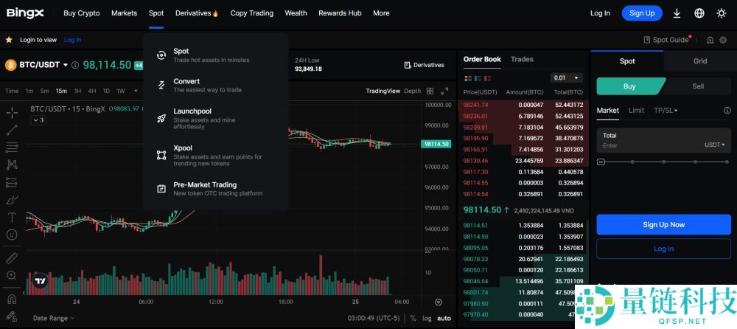737x329 pixels.
Task: Open the 0.01 order book precision dropdown
Action: click(567, 77)
